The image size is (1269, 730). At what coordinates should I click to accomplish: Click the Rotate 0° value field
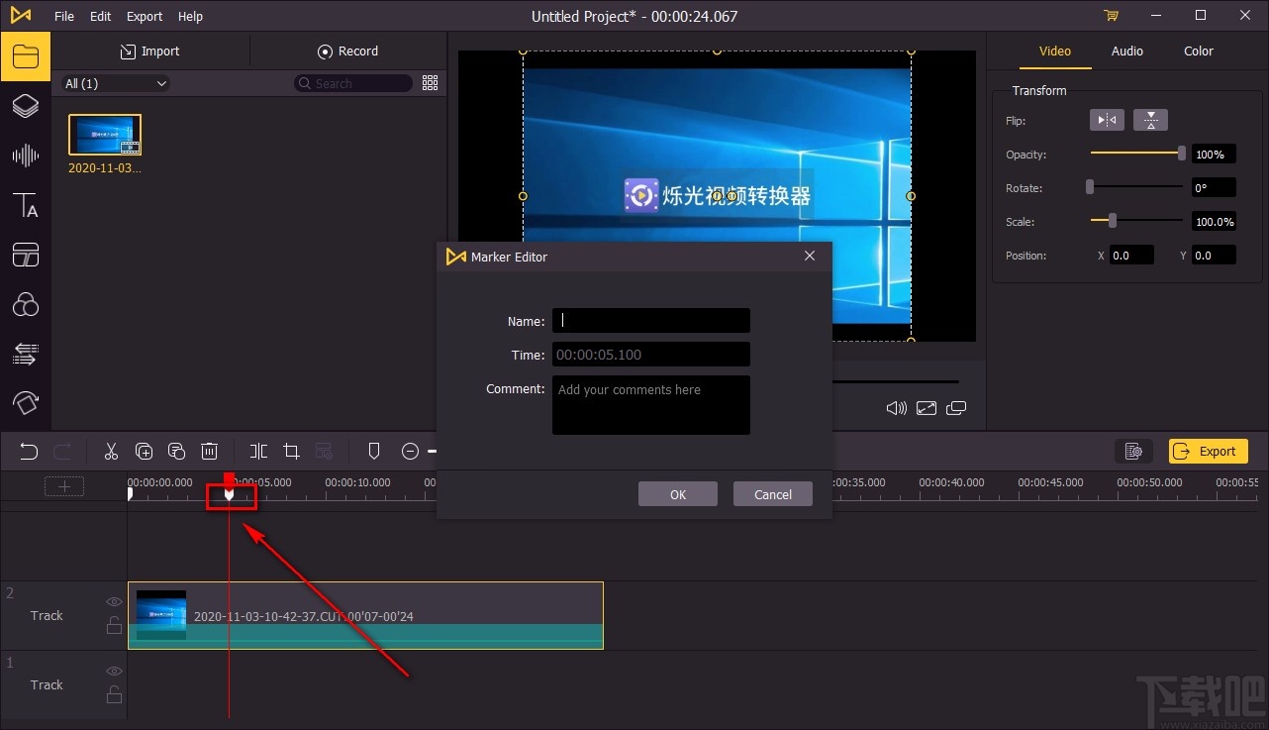[x=1214, y=187]
